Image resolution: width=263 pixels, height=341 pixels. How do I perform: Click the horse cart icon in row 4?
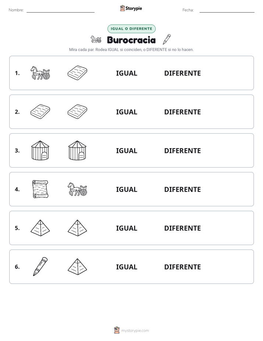point(77,189)
